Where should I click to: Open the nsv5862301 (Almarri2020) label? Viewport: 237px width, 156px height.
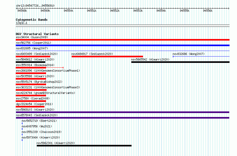tap(56, 143)
